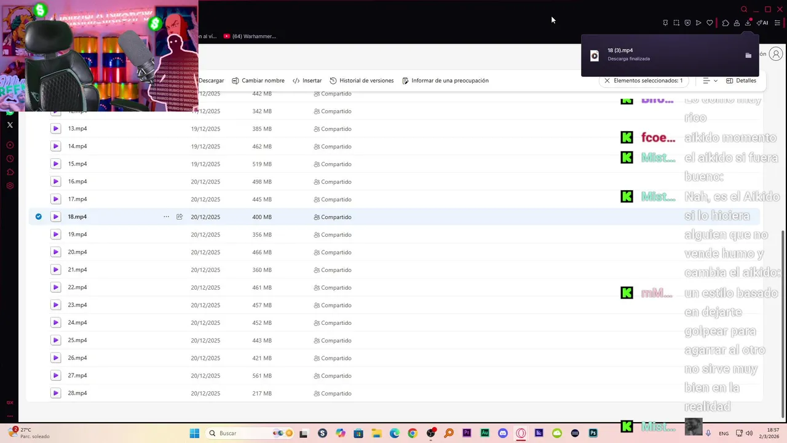This screenshot has height=443, width=787.
Task: Open the ad blocker shield icon
Action: (687, 23)
